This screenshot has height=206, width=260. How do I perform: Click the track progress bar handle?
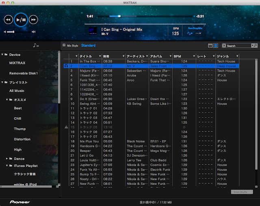point(119,16)
